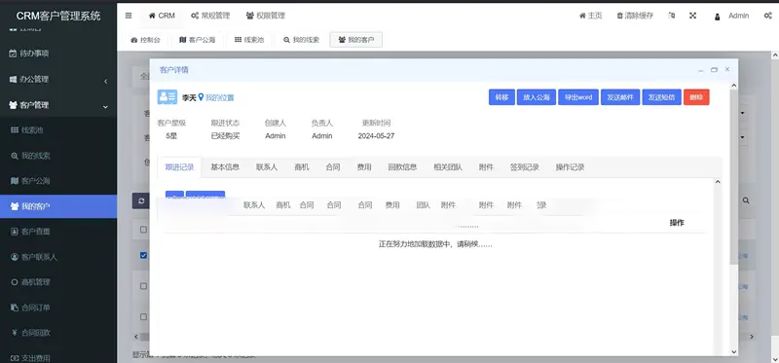Viewport: 779px width, 363px height.
Task: Select the 联系人 detail tab
Action: click(267, 167)
